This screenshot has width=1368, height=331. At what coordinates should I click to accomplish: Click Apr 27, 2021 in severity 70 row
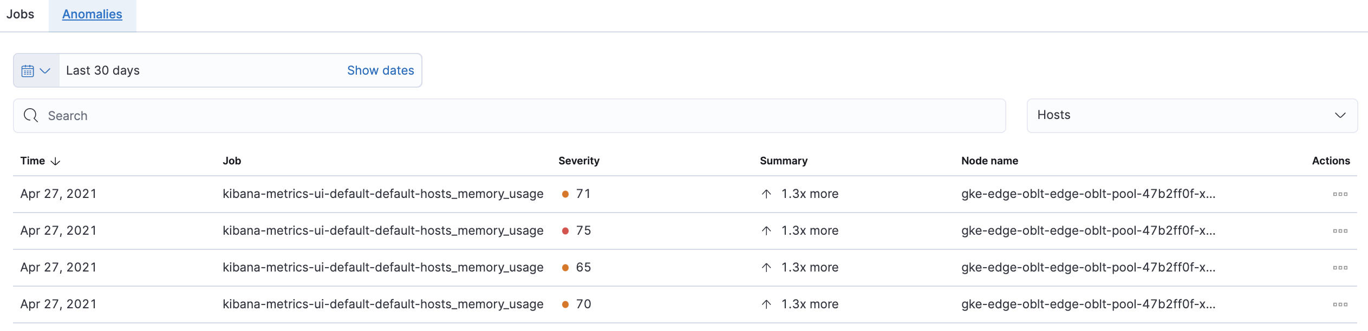pos(58,304)
